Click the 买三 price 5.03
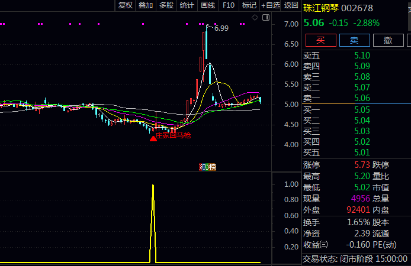The height and width of the screenshot is (266, 411). click(x=362, y=131)
